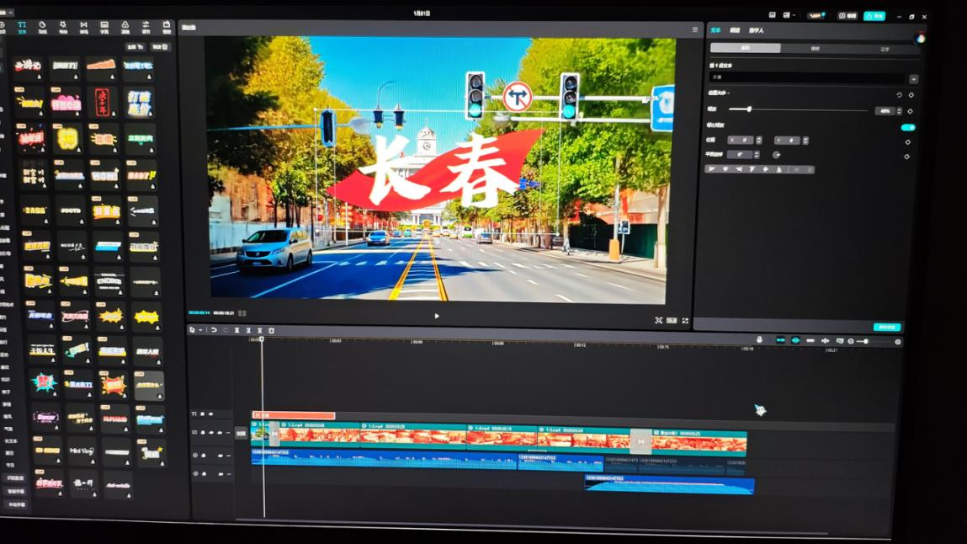Click the microphone record icon above the timeline
This screenshot has height=544, width=967.
click(x=759, y=340)
